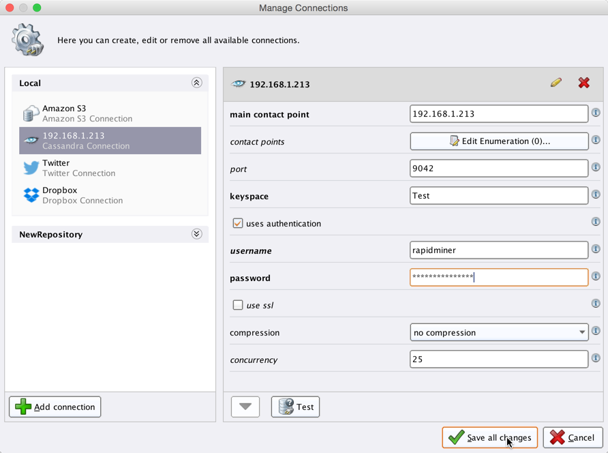Select the Twitter connection
The image size is (608, 453).
pyautogui.click(x=78, y=168)
